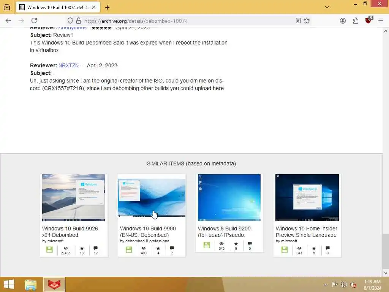Viewport: 389px width, 292px height.
Task: Open the uBlock Origin extension icon
Action: coord(368,21)
